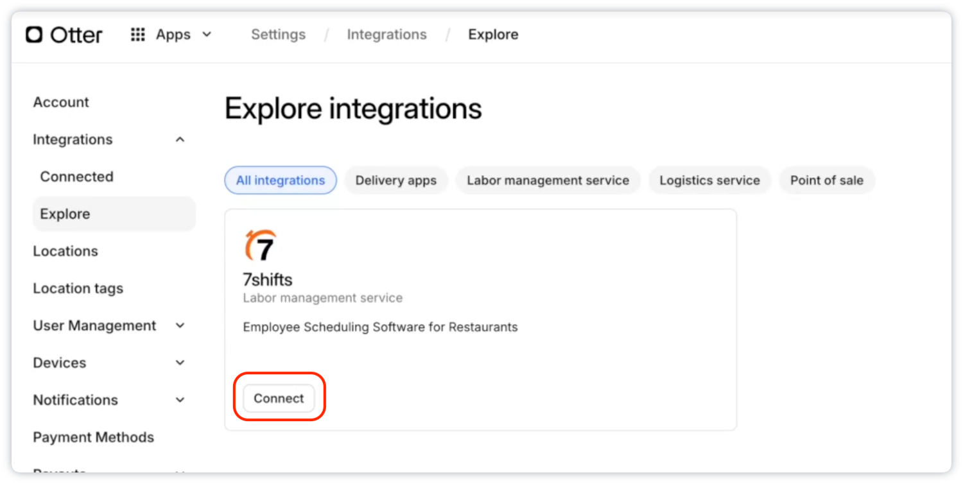Expand the Notifications section chevron
This screenshot has width=963, height=484.
(180, 401)
